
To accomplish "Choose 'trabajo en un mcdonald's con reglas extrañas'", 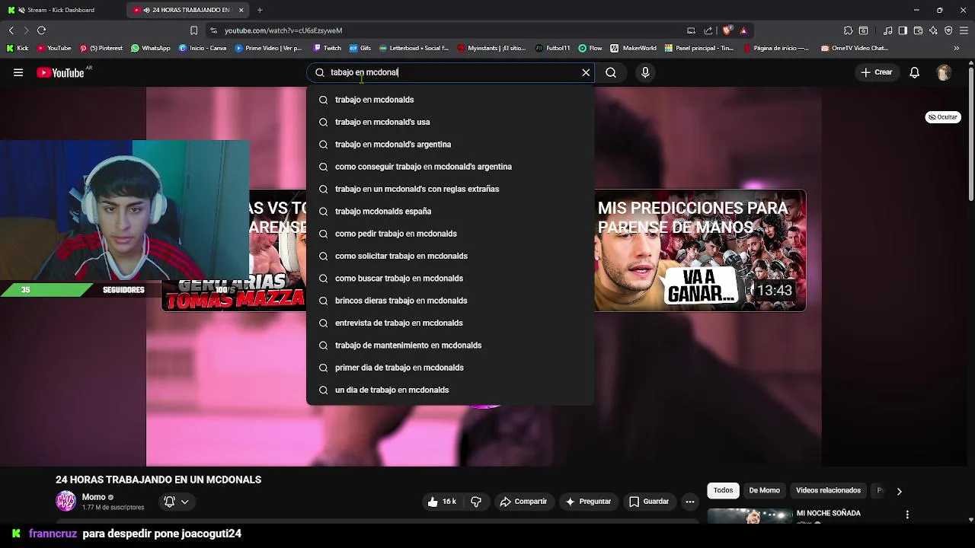I will tap(450, 189).
